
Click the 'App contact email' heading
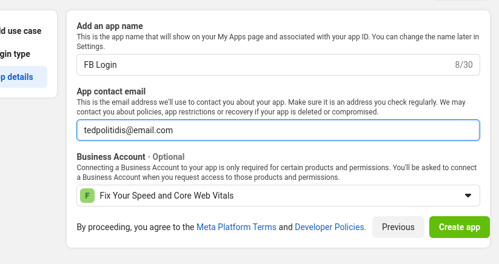coord(111,91)
